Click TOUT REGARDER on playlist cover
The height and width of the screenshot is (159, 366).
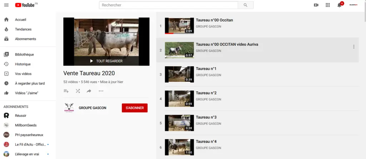click(x=107, y=61)
